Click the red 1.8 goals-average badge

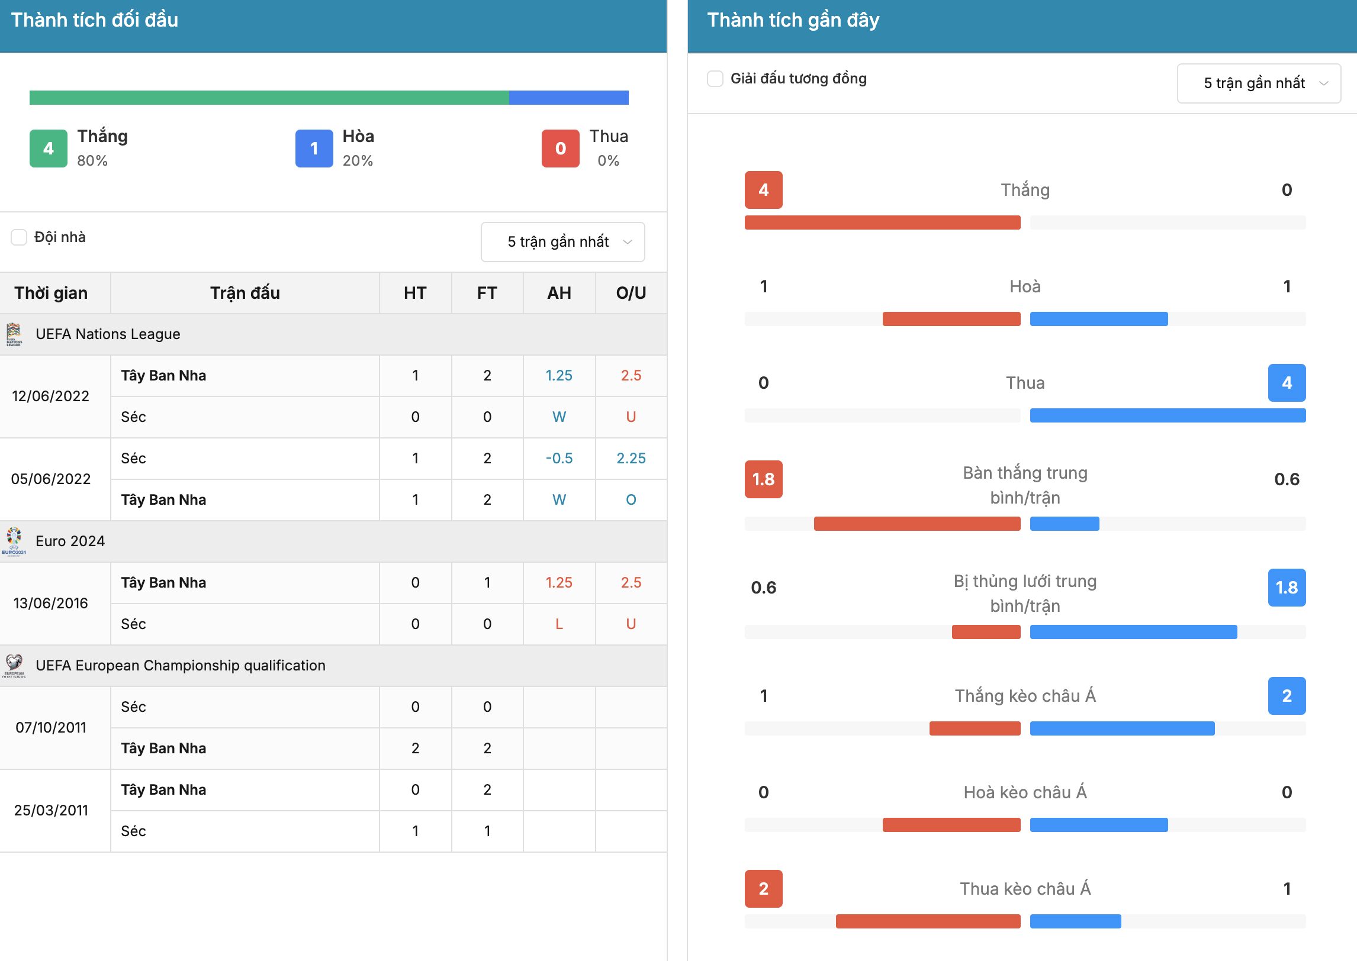coord(764,479)
